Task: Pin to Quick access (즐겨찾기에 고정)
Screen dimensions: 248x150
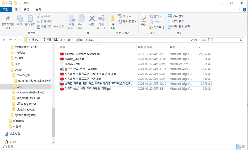Action: 8,22
